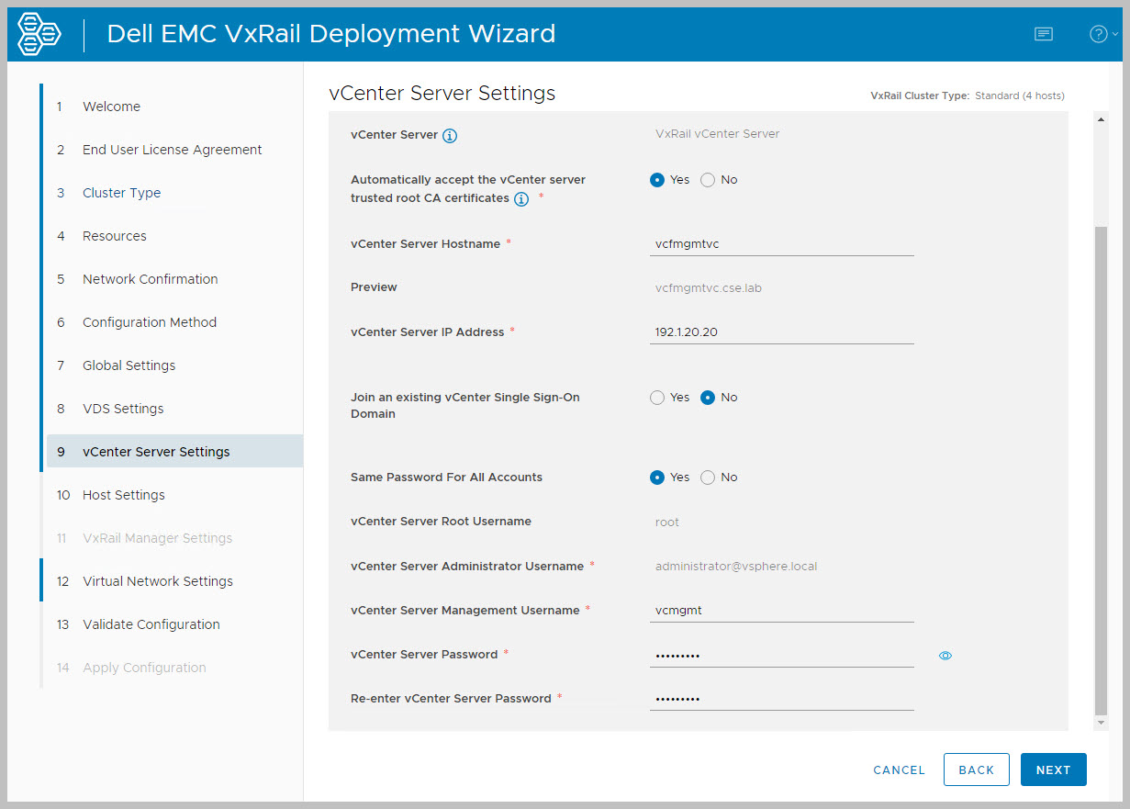Viewport: 1130px width, 809px height.
Task: Click the vCenter Server IP Address field
Action: point(781,332)
